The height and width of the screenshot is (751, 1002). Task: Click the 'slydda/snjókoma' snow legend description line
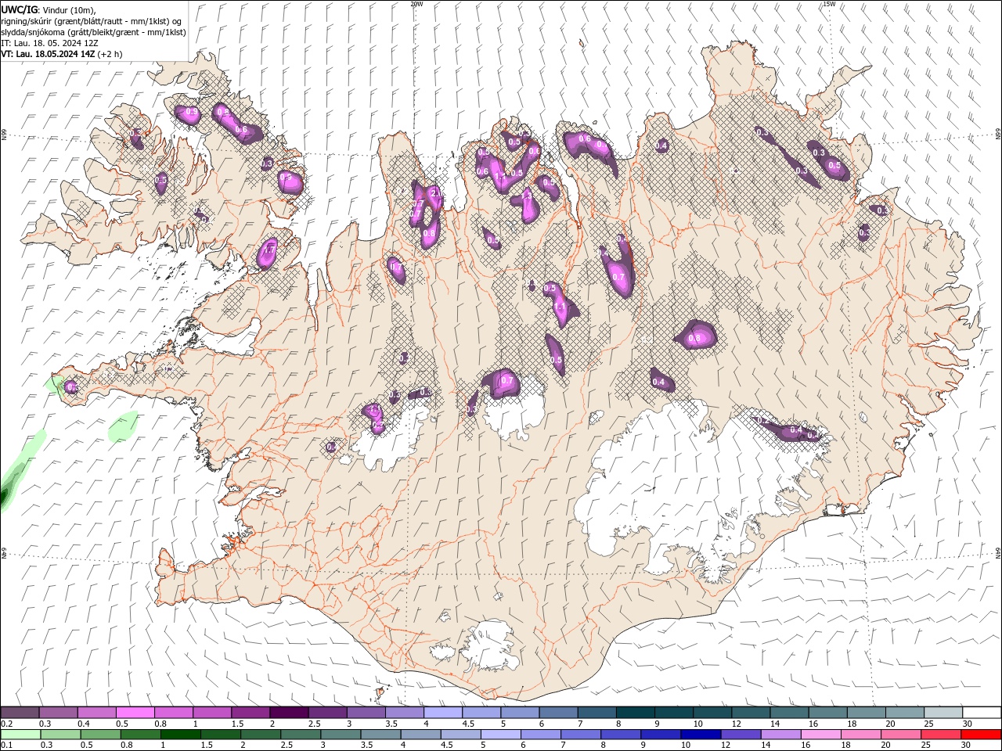pyautogui.click(x=93, y=32)
